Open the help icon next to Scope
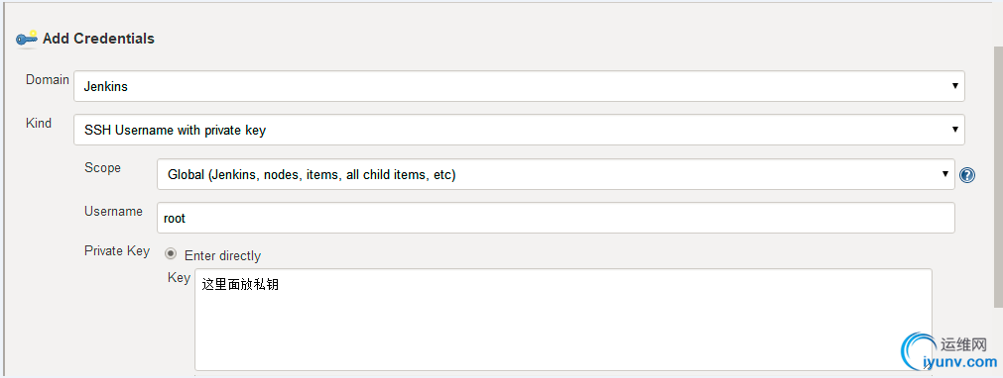 click(x=967, y=175)
